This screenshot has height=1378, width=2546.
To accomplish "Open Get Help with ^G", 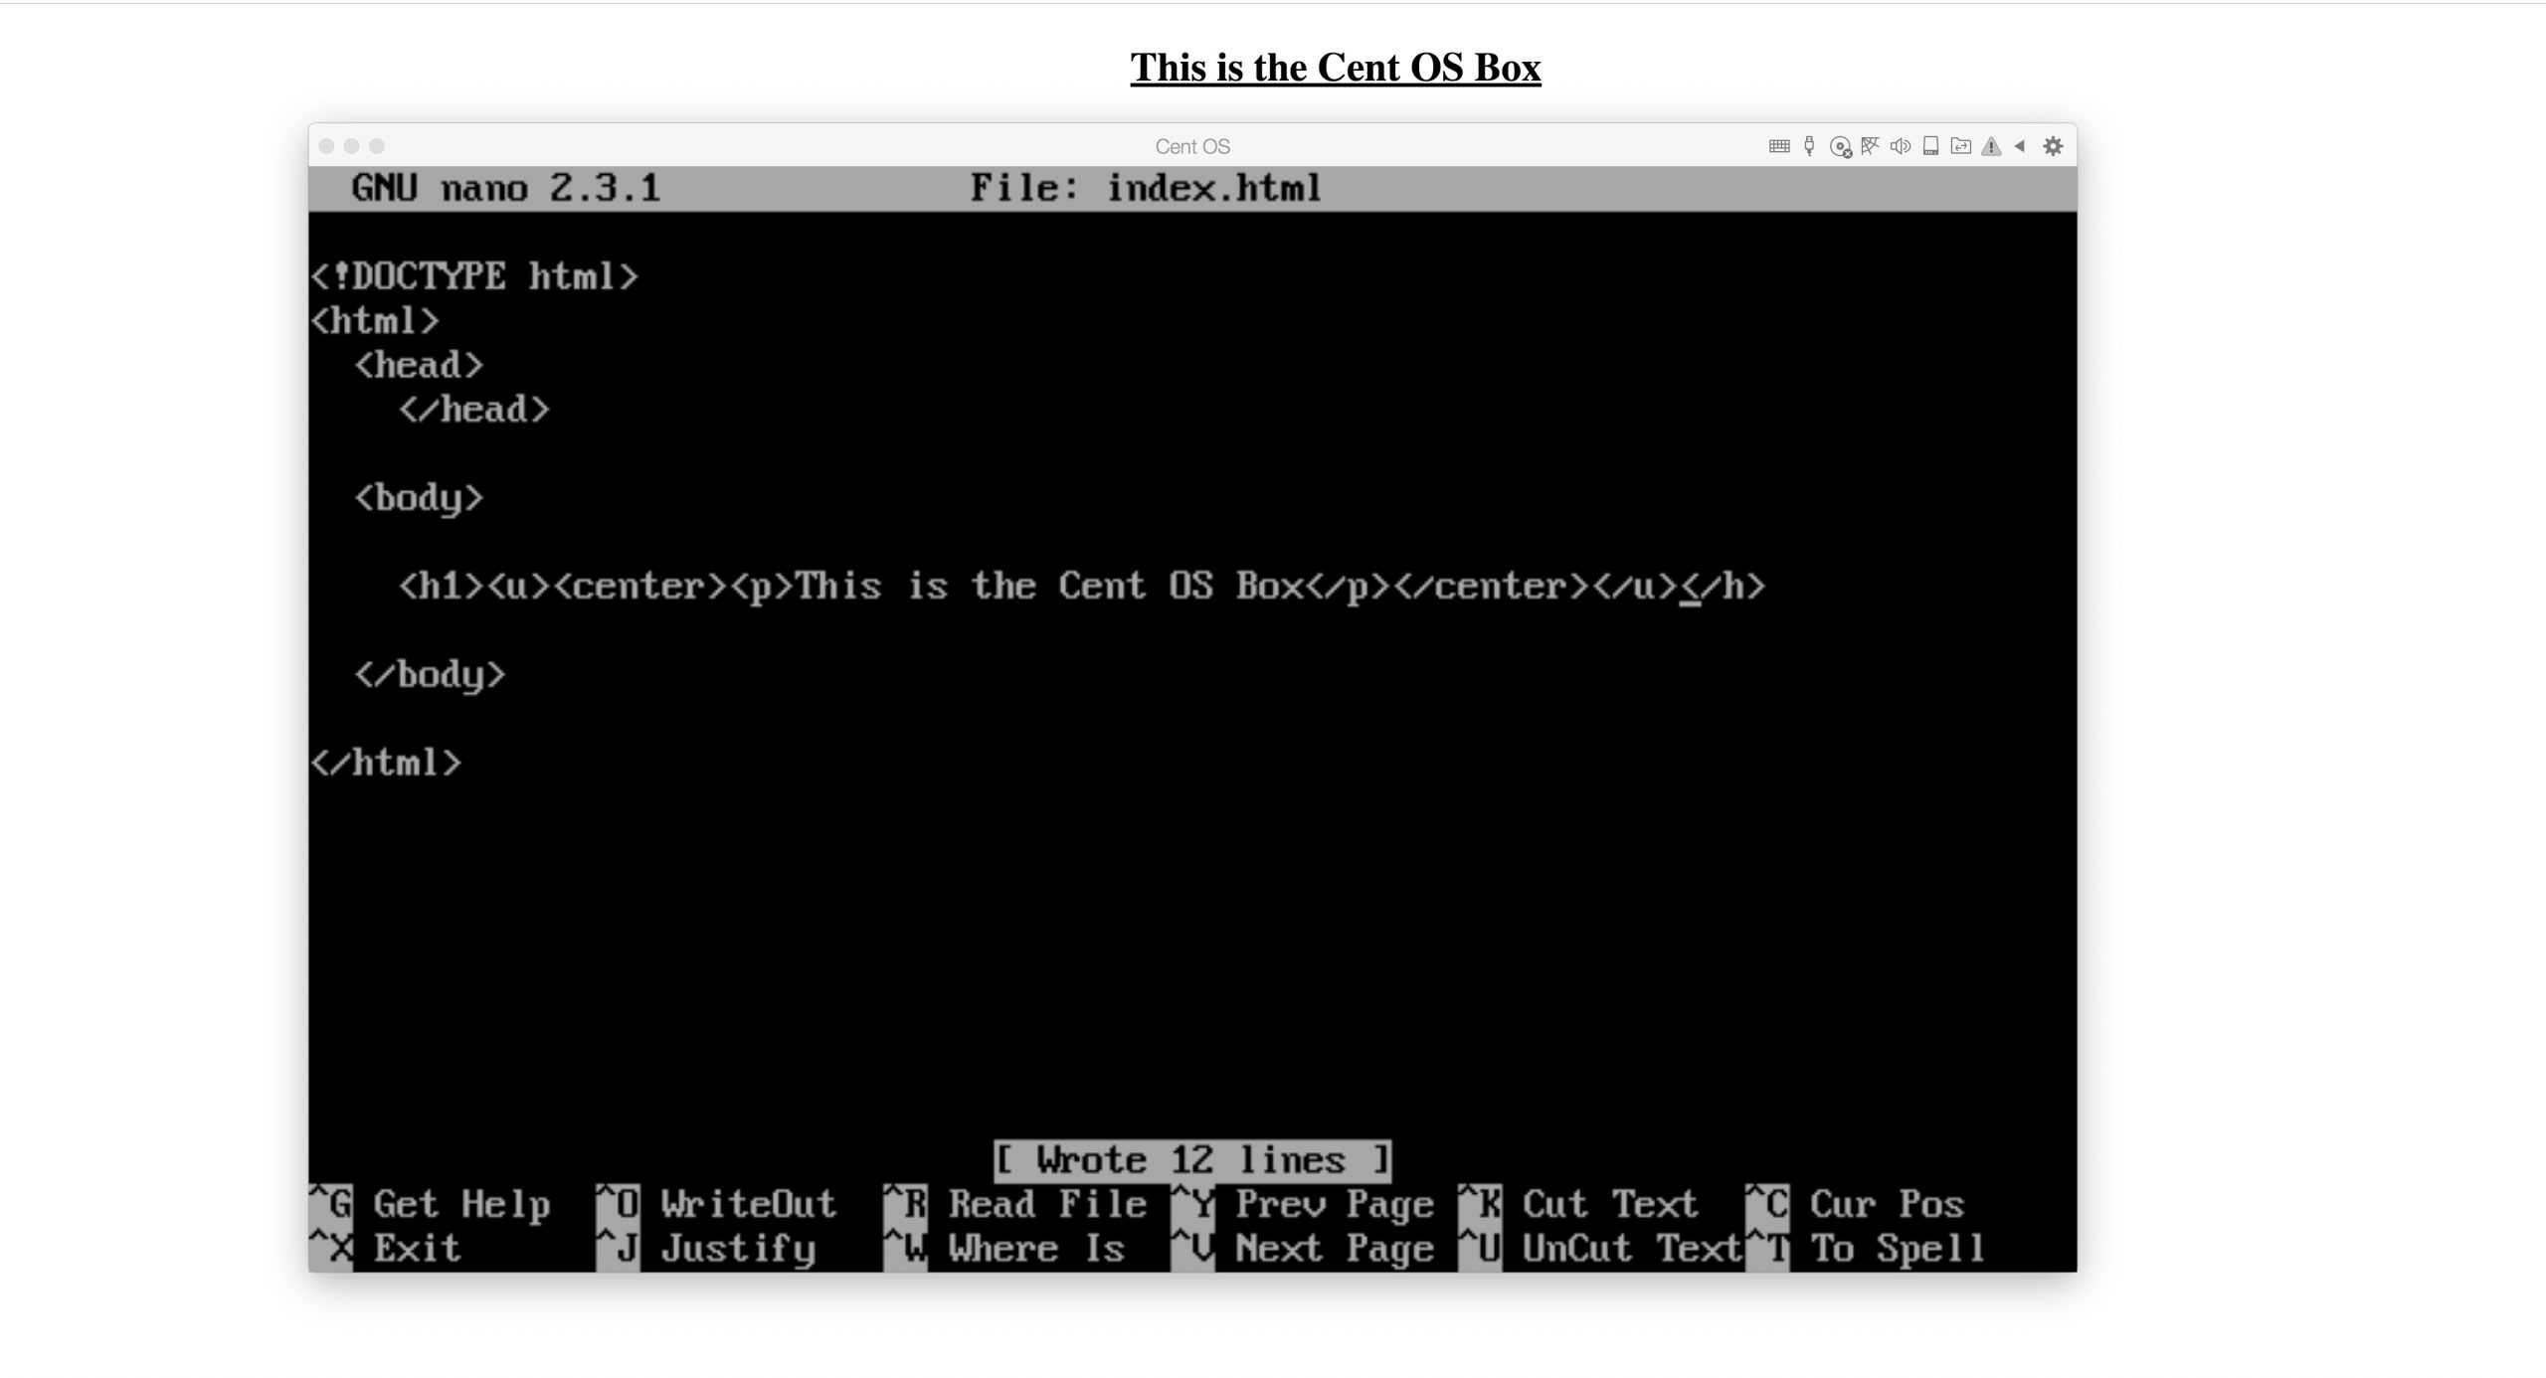I will click(x=433, y=1204).
